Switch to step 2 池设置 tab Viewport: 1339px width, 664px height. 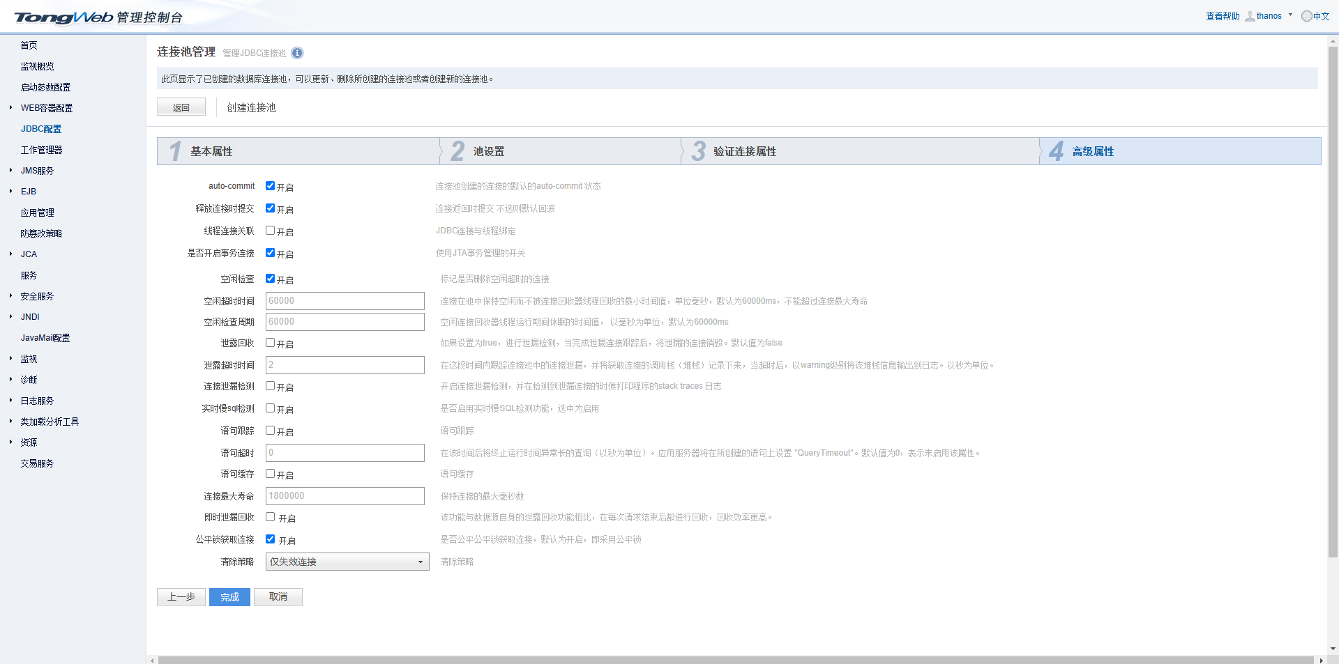(x=561, y=151)
